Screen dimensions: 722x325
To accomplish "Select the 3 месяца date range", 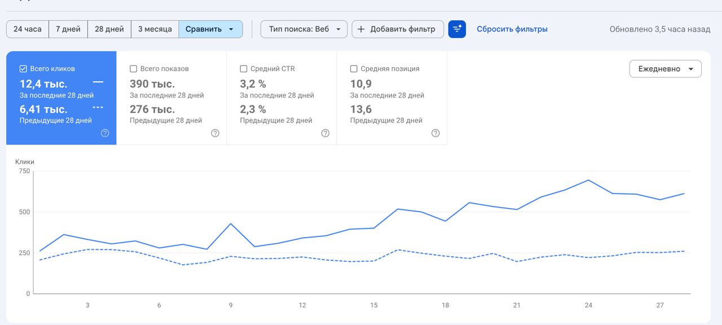I will coord(155,29).
